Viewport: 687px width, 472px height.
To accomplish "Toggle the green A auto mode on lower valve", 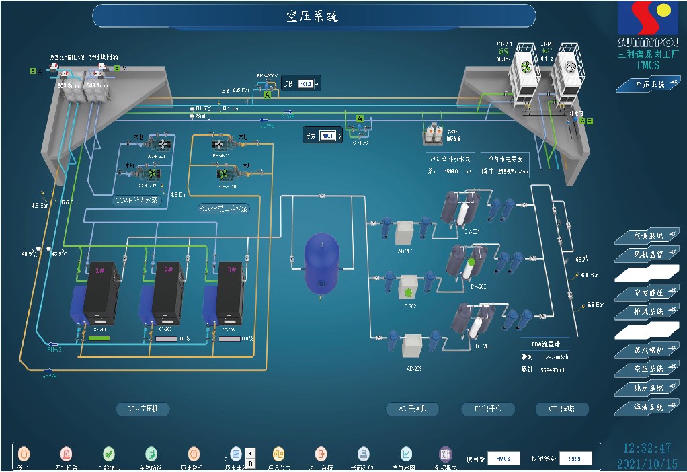I will point(360,119).
